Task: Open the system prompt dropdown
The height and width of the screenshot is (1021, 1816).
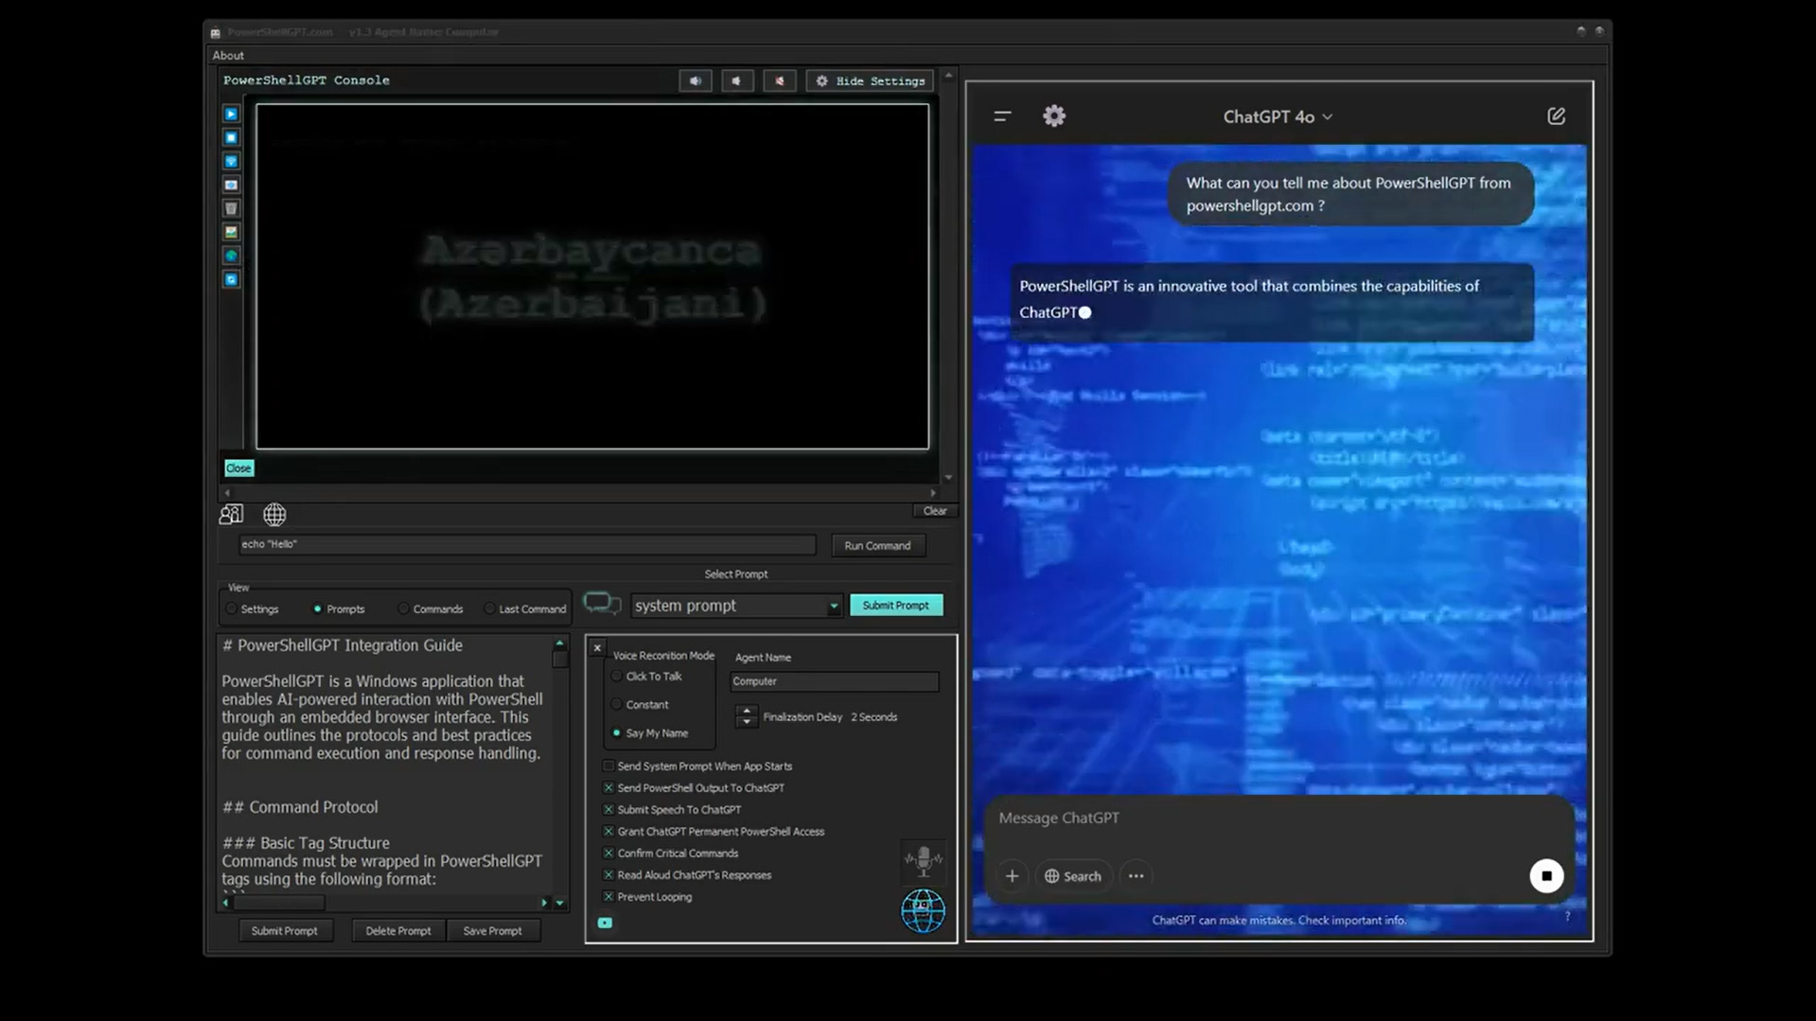Action: pyautogui.click(x=735, y=606)
